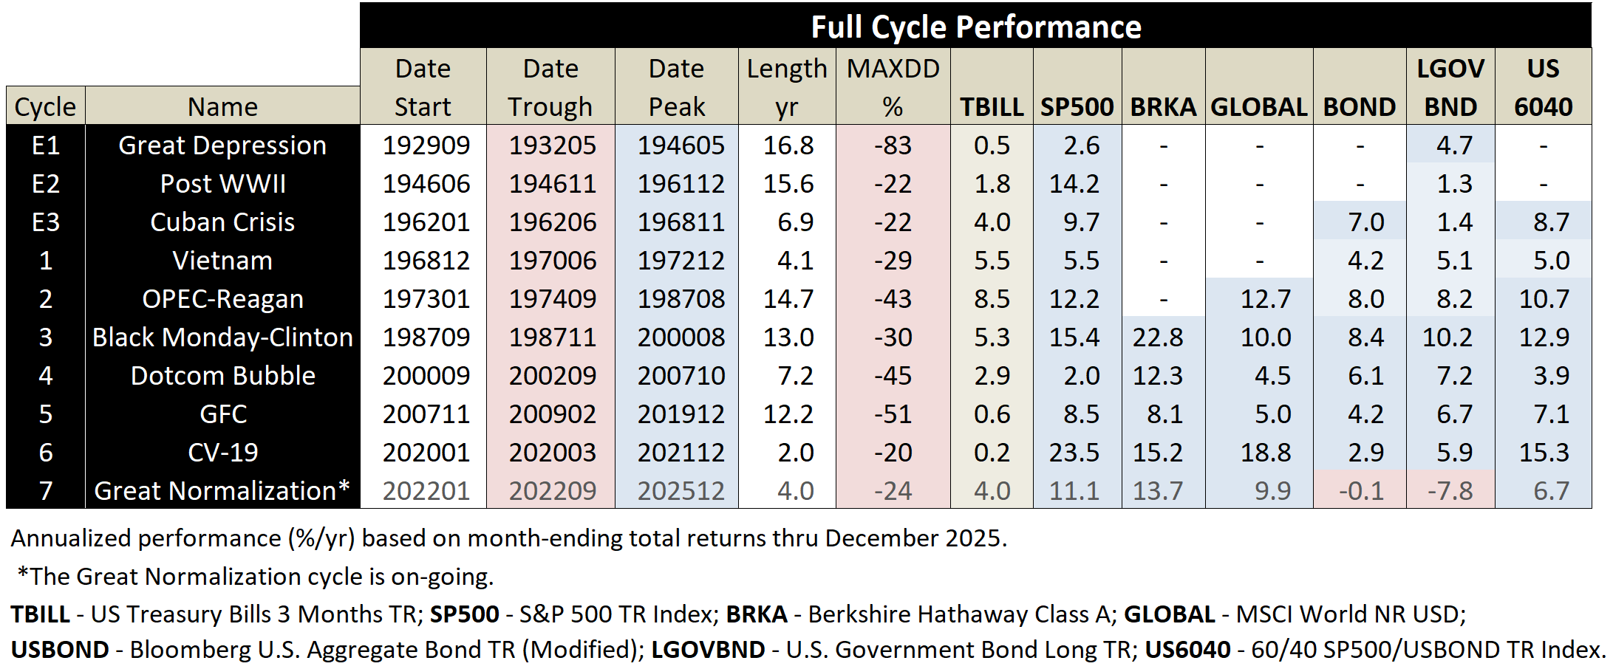Click the Black Monday-Clinton cycle name

click(x=222, y=337)
